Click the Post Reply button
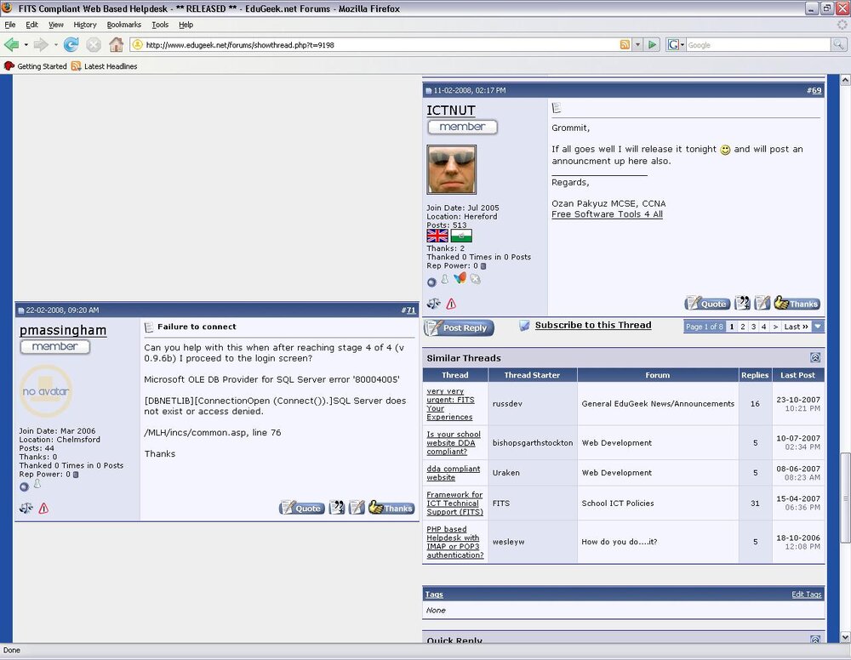This screenshot has height=660, width=851. (459, 327)
